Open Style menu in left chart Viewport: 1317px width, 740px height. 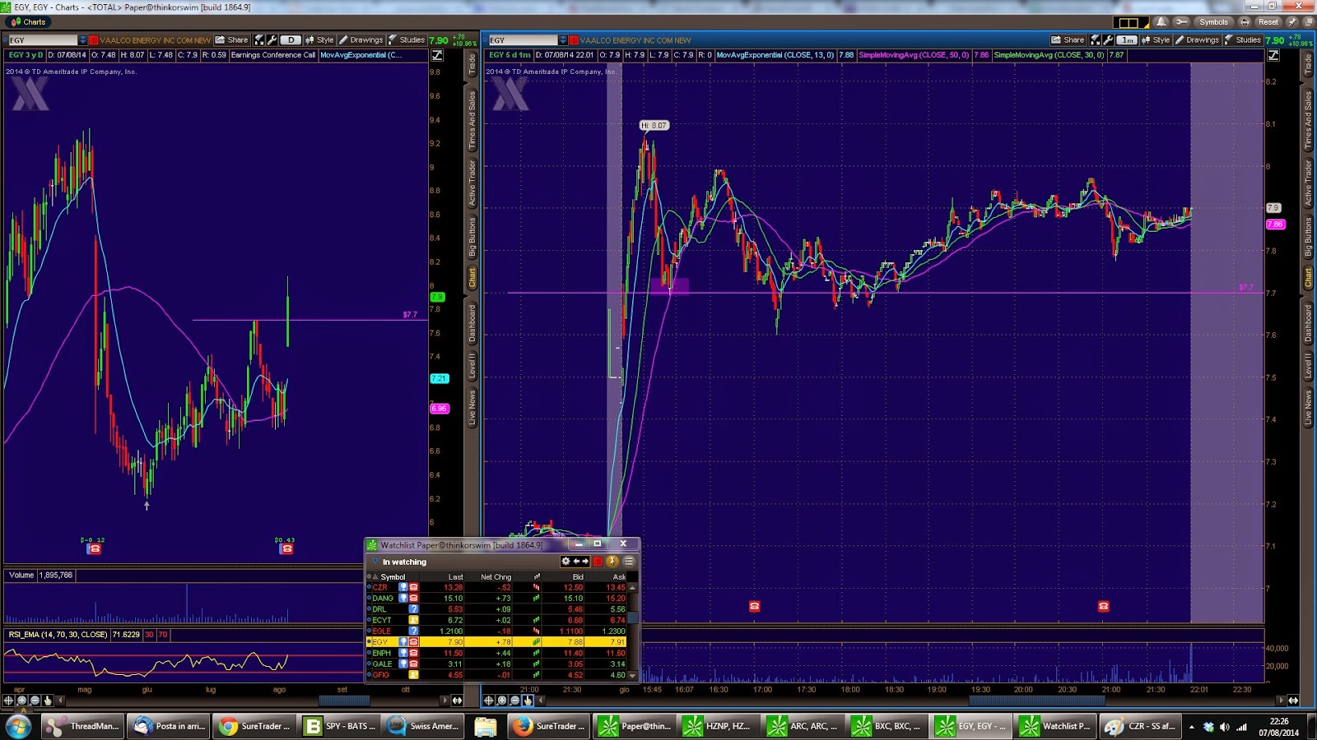tap(320, 39)
